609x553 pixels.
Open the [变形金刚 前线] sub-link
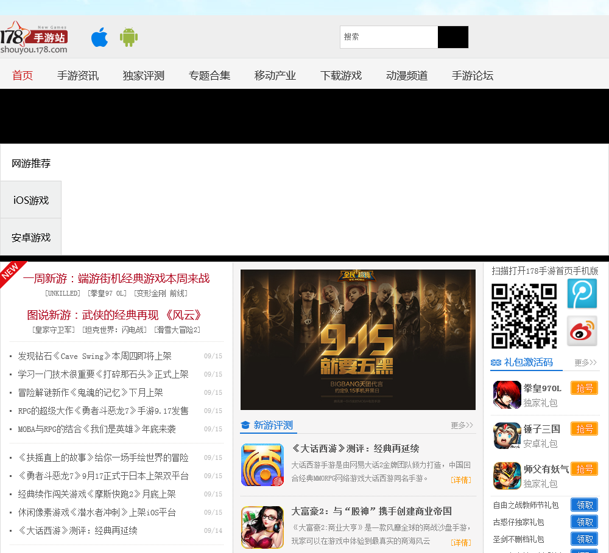click(x=161, y=293)
